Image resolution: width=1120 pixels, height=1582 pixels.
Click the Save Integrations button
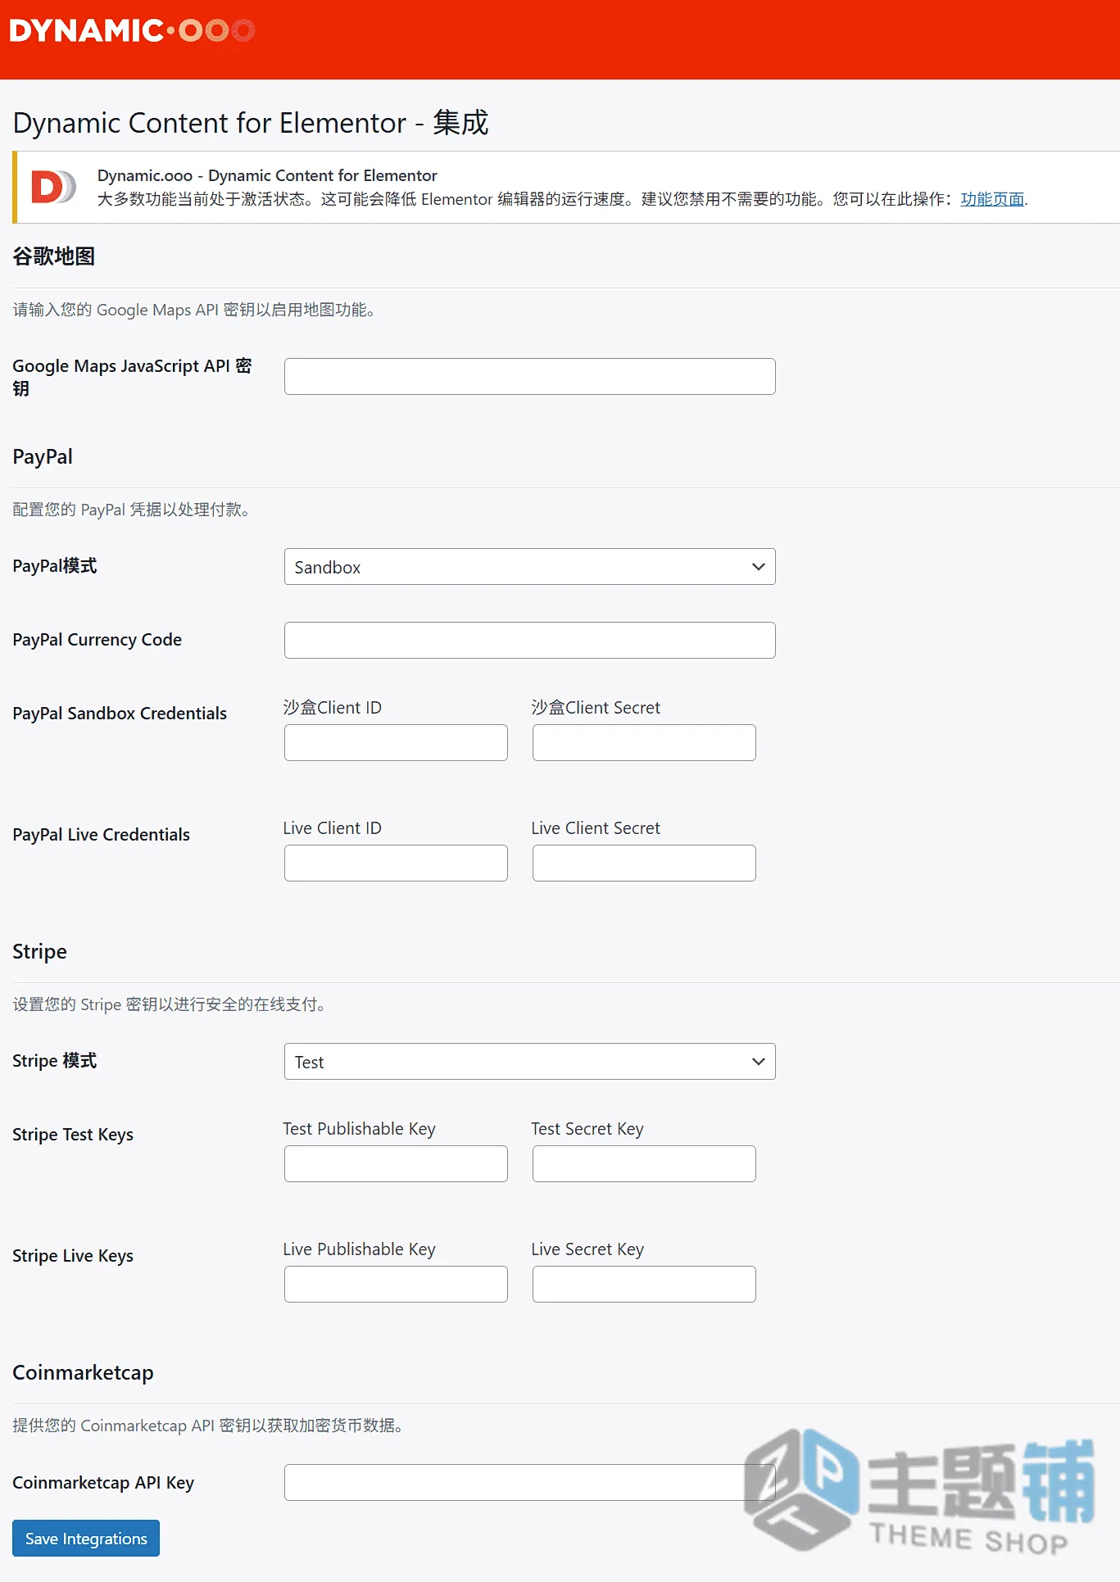[86, 1539]
